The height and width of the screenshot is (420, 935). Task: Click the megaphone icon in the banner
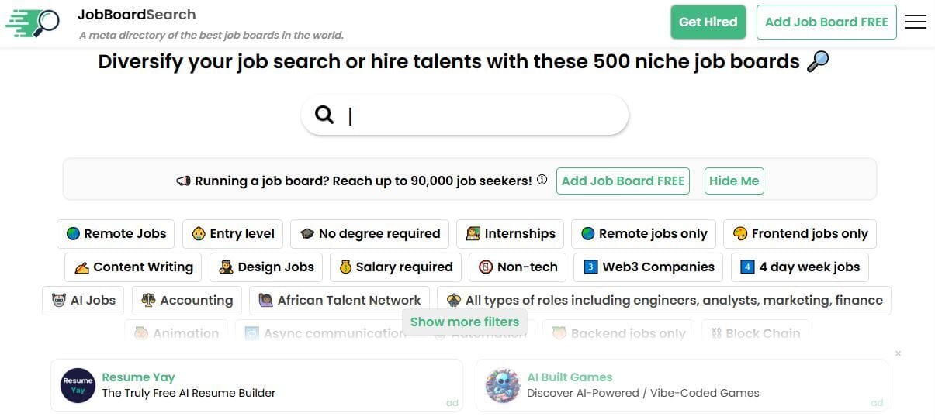click(183, 181)
